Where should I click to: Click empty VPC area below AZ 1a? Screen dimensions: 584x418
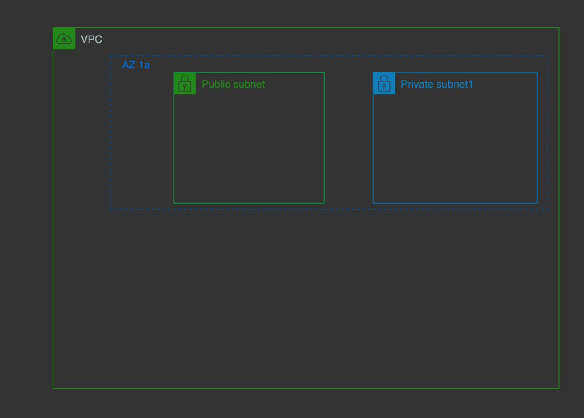(x=306, y=297)
